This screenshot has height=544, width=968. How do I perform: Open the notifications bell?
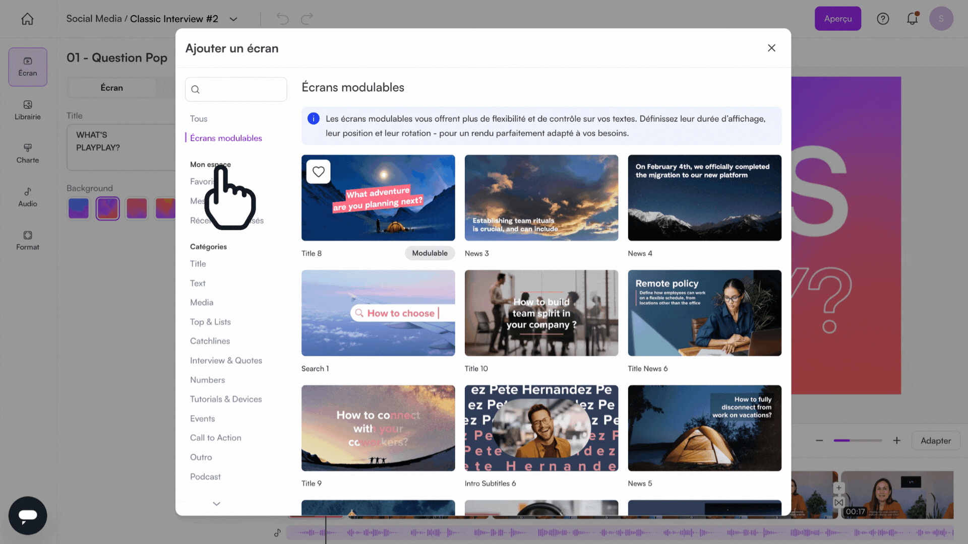click(x=912, y=19)
